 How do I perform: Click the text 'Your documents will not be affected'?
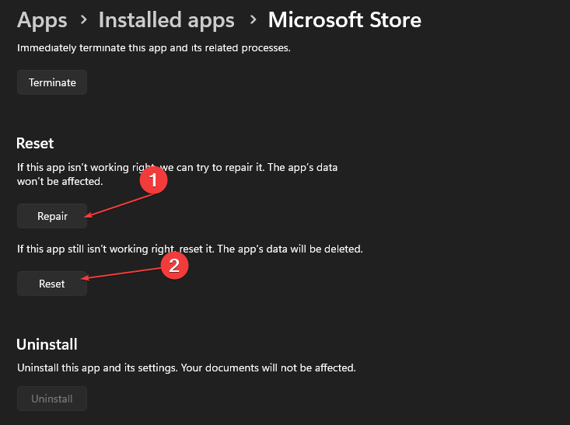[x=268, y=368]
